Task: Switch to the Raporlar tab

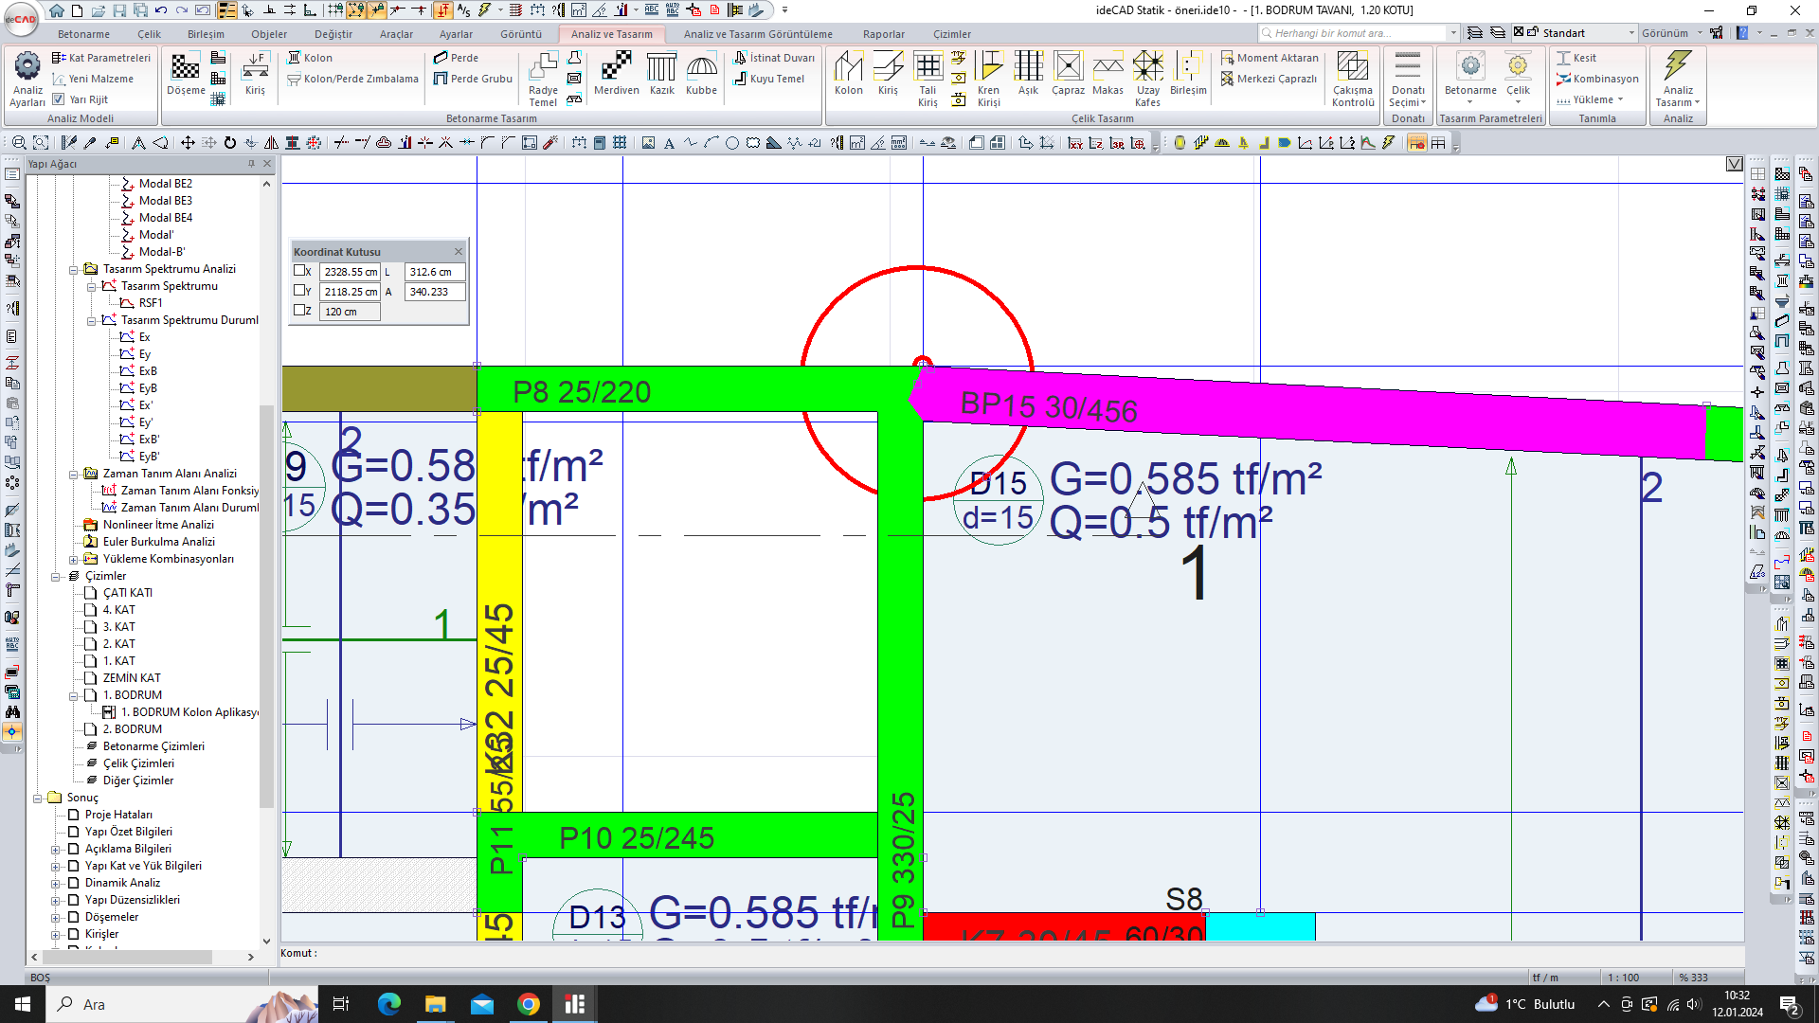Action: click(883, 34)
